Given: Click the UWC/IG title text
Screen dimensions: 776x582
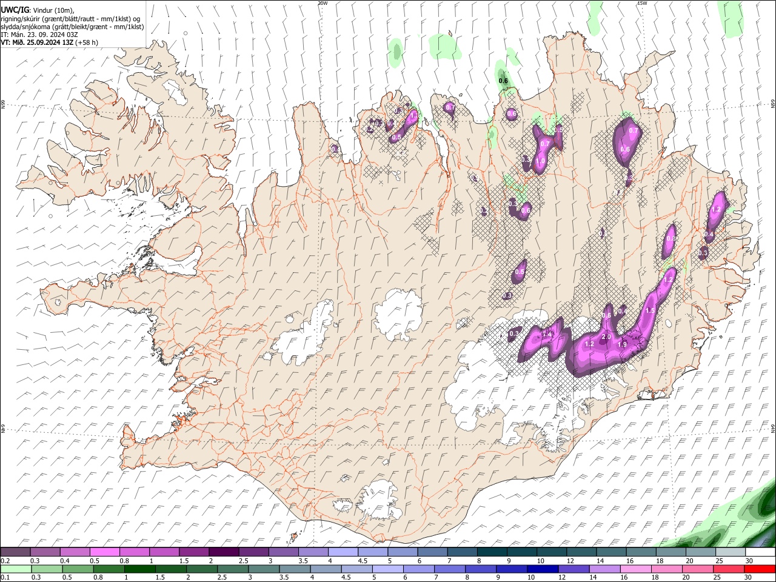Looking at the screenshot, I should coord(14,10).
